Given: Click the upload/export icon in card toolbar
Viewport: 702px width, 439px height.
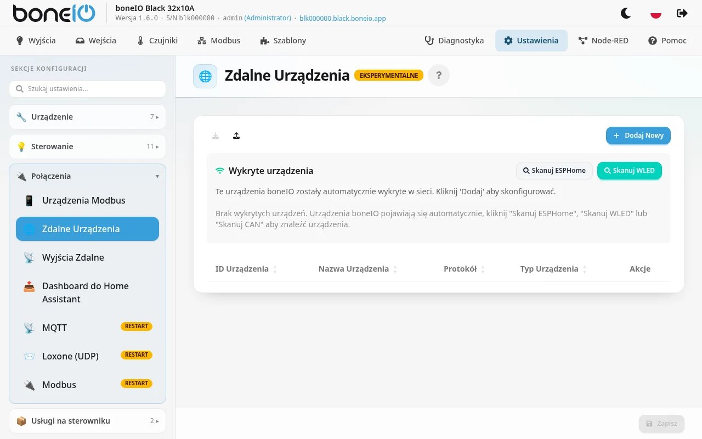Looking at the screenshot, I should coord(236,136).
